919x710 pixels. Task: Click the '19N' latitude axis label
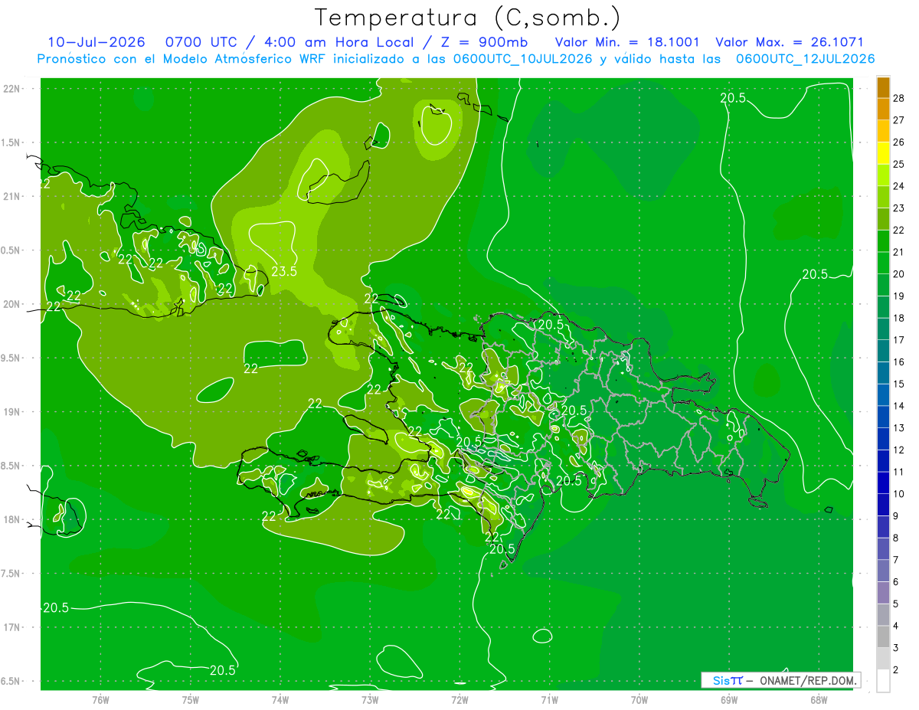[11, 412]
